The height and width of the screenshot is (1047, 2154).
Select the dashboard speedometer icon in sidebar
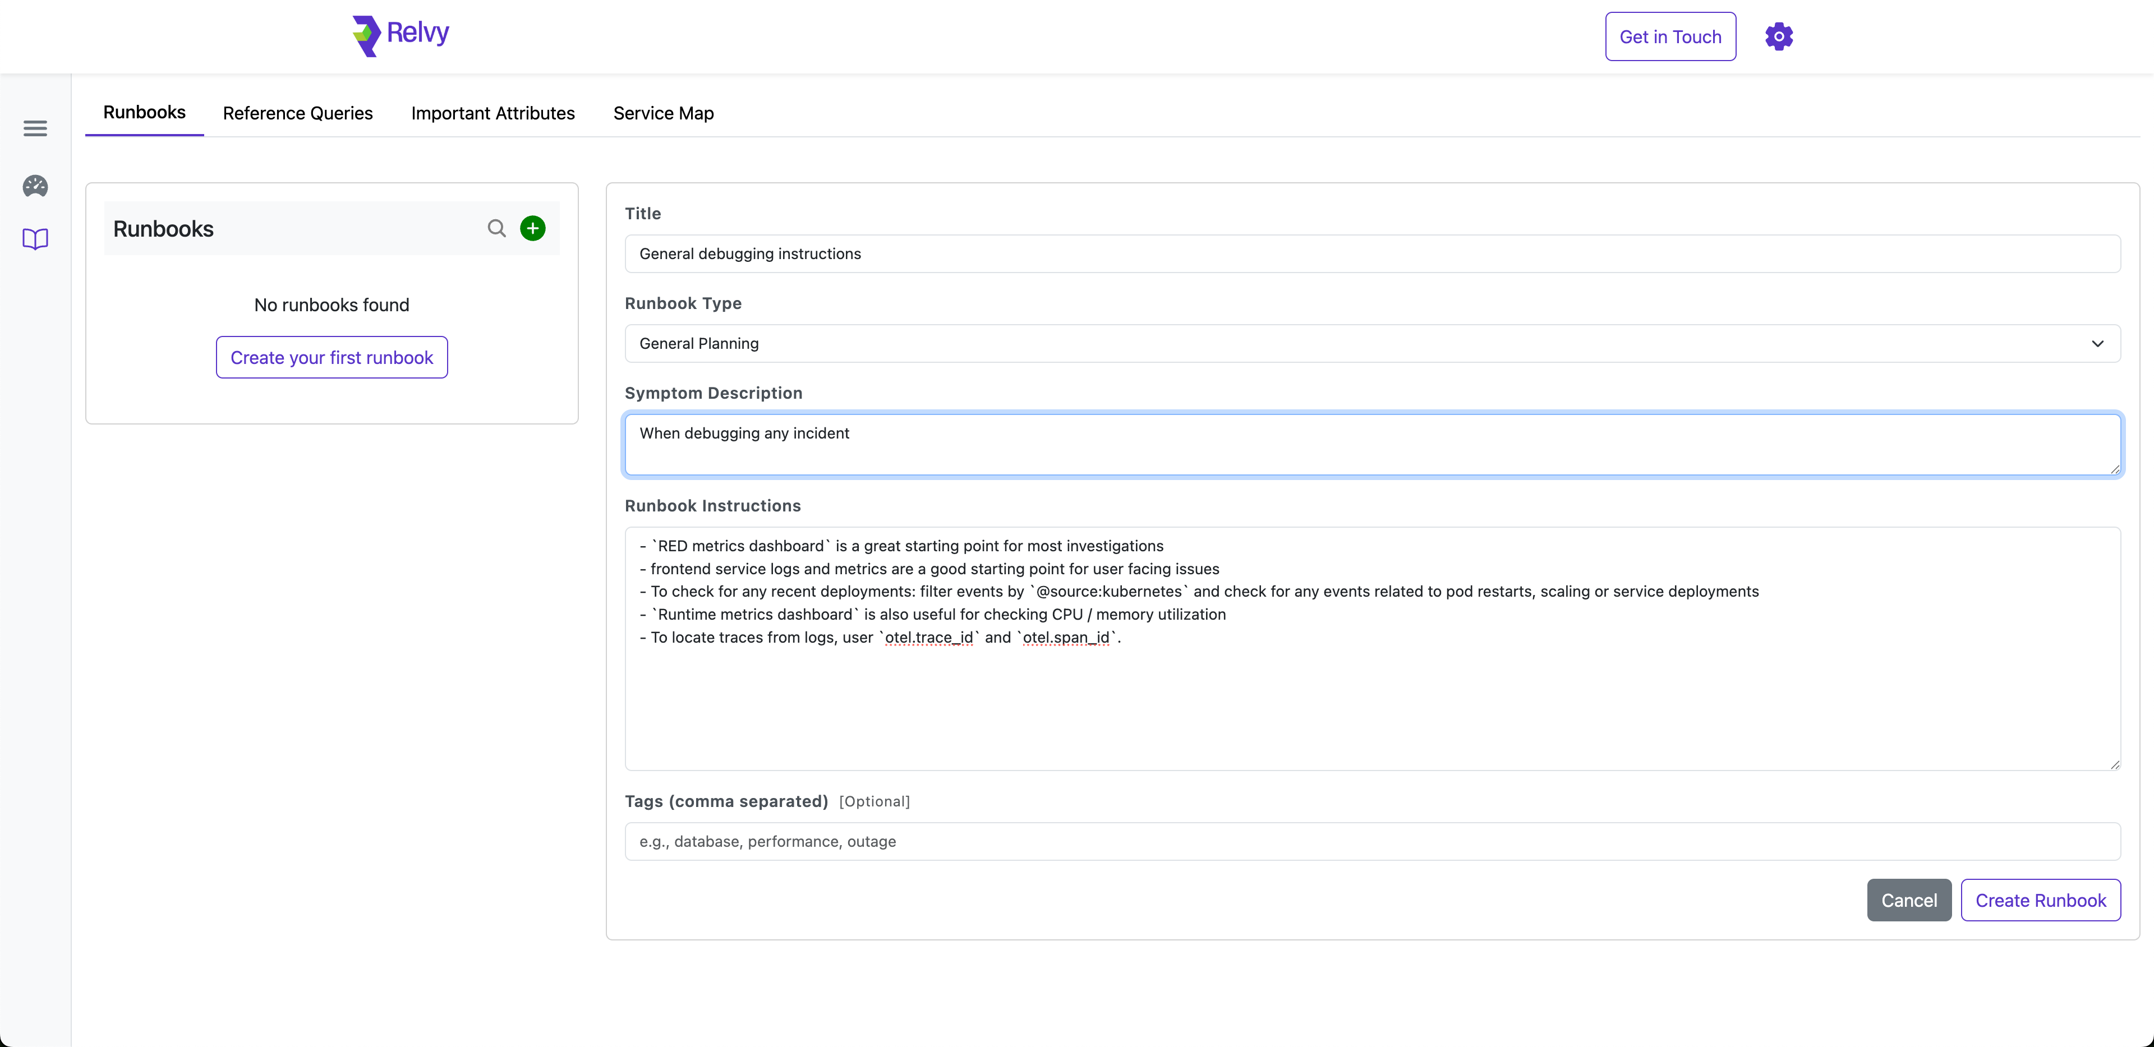pos(34,186)
